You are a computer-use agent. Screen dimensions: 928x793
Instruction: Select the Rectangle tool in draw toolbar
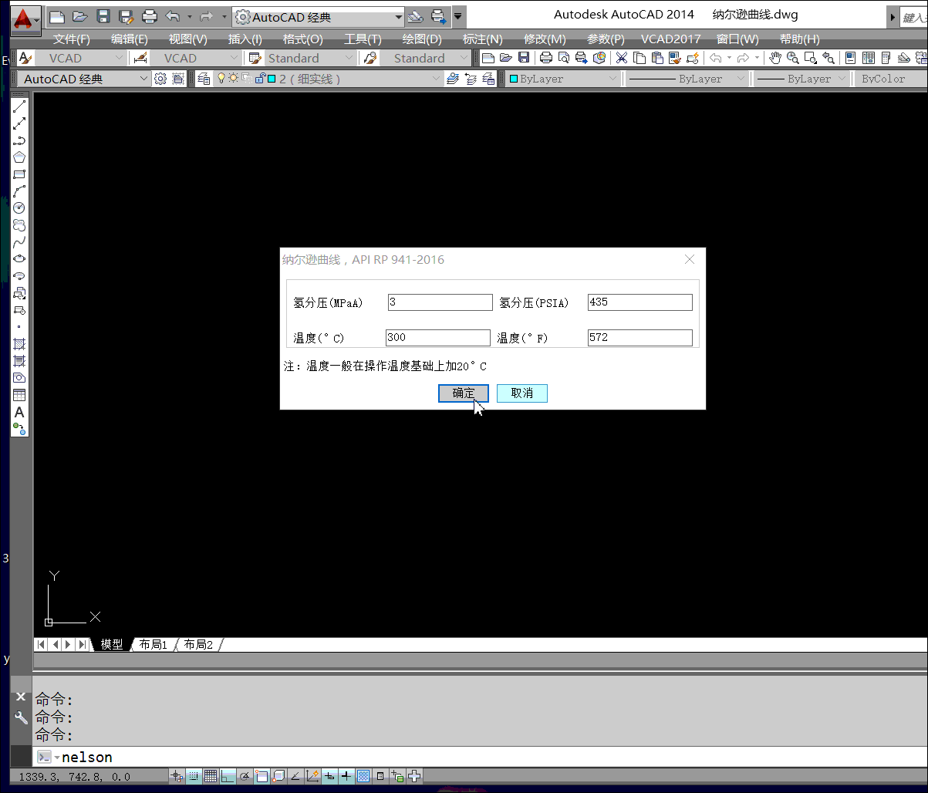(x=19, y=174)
